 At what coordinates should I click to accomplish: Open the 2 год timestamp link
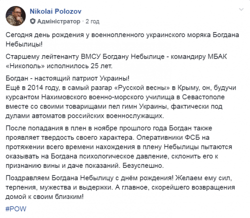(92, 22)
